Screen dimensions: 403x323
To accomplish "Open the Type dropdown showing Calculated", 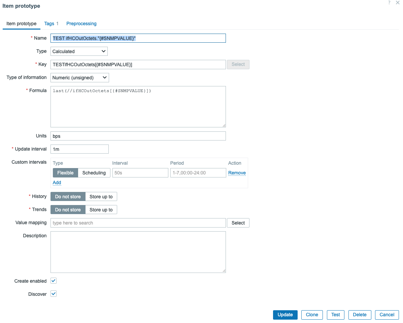I will 79,51.
